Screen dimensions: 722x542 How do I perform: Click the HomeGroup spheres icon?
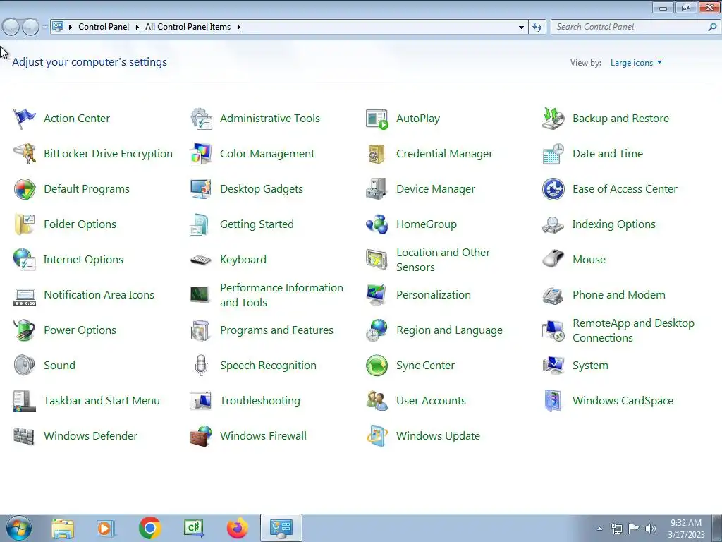[x=377, y=224]
